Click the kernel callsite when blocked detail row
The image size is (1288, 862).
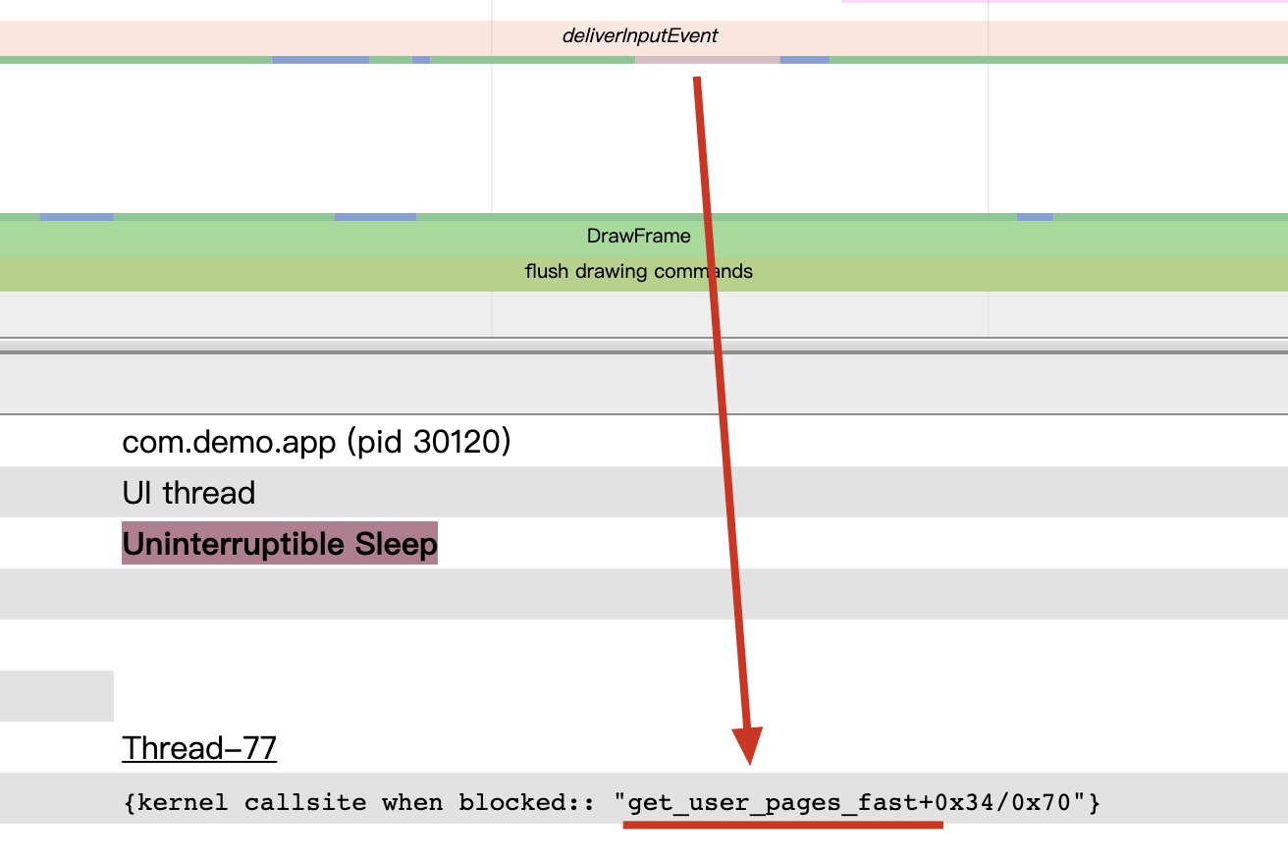tap(609, 802)
